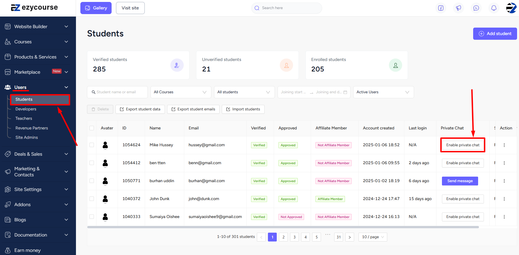Select the checkbox for John Dunk
This screenshot has width=519, height=255.
[x=92, y=199]
